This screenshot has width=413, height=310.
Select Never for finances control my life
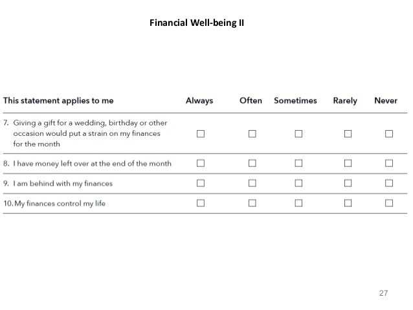click(389, 203)
